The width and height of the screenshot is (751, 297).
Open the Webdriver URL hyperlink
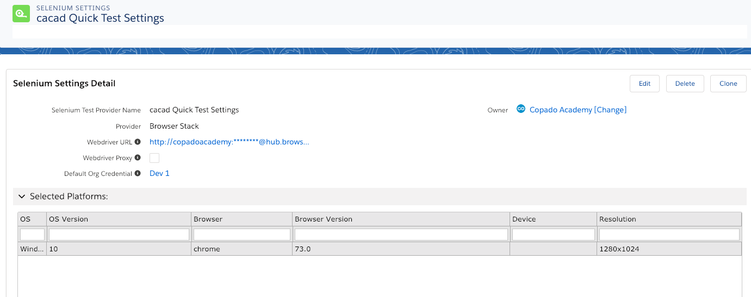pos(229,142)
